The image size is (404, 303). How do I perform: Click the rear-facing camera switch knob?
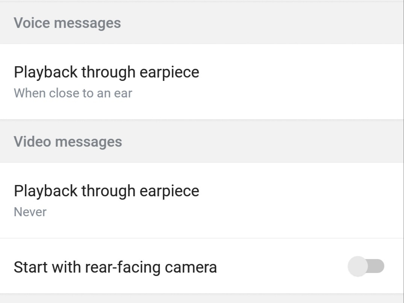point(357,267)
